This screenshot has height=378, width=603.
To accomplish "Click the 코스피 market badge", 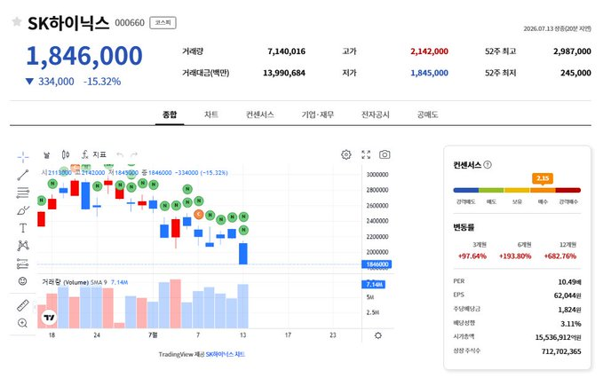I will [x=163, y=23].
